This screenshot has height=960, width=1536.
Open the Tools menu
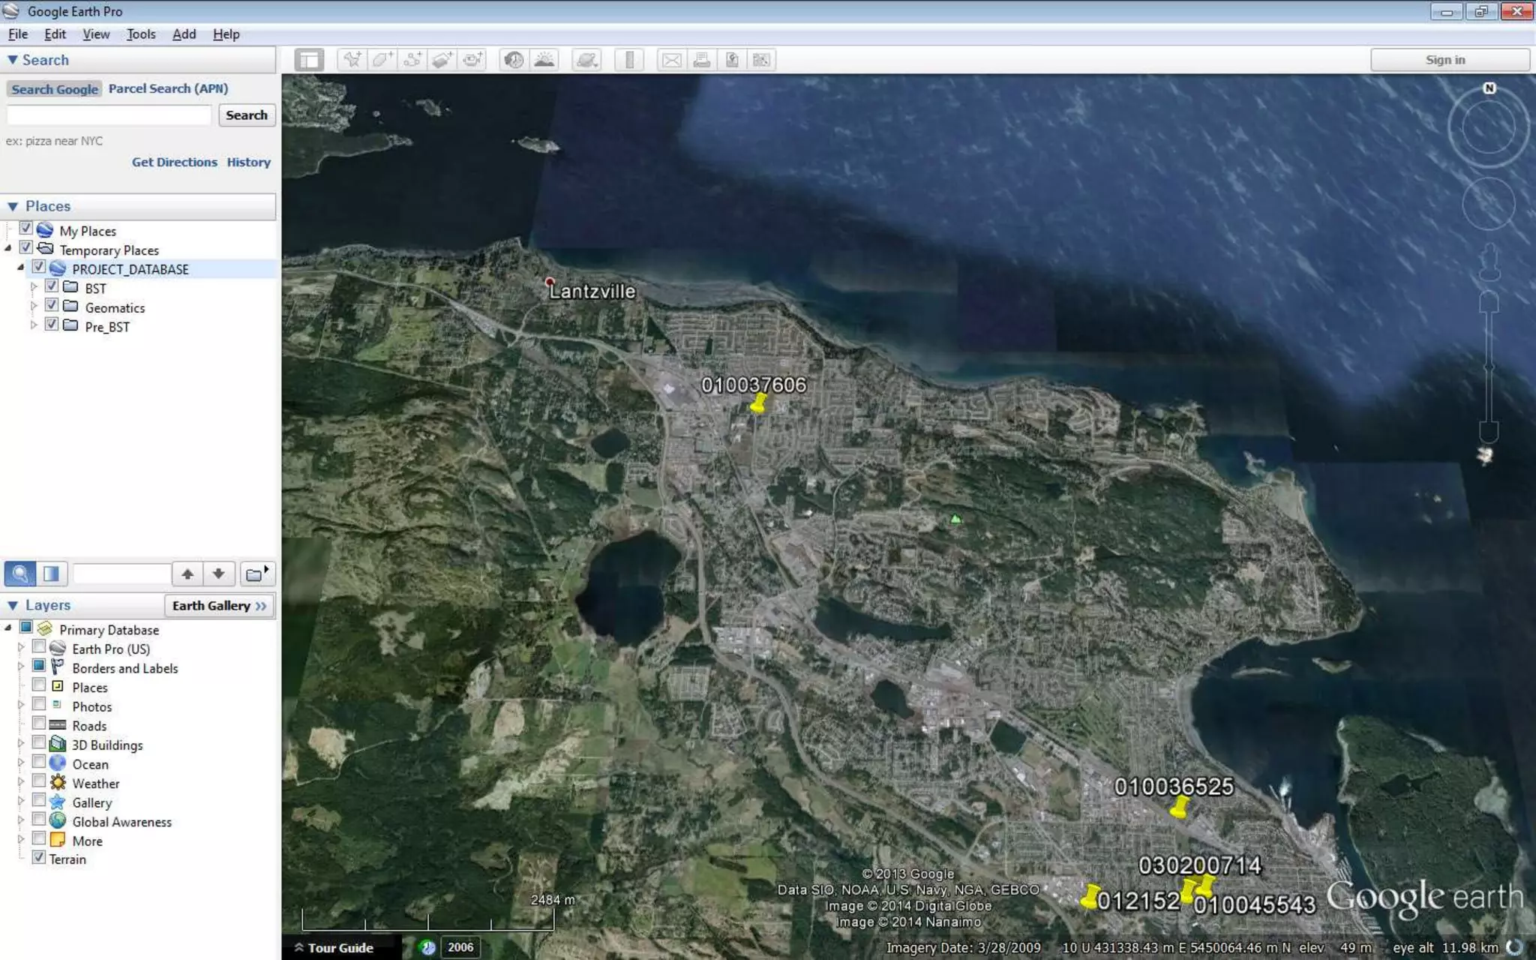tap(140, 34)
